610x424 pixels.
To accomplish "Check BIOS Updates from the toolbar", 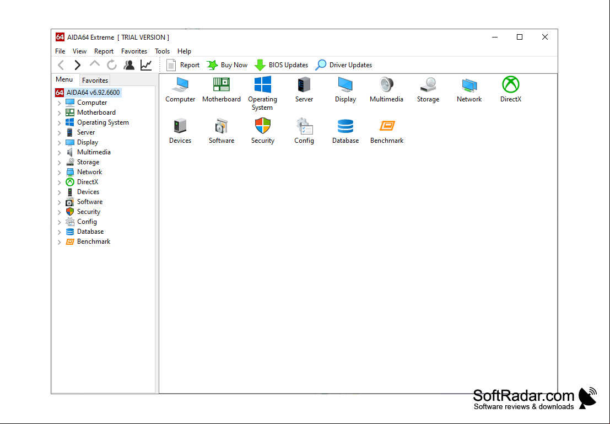I will pyautogui.click(x=281, y=65).
